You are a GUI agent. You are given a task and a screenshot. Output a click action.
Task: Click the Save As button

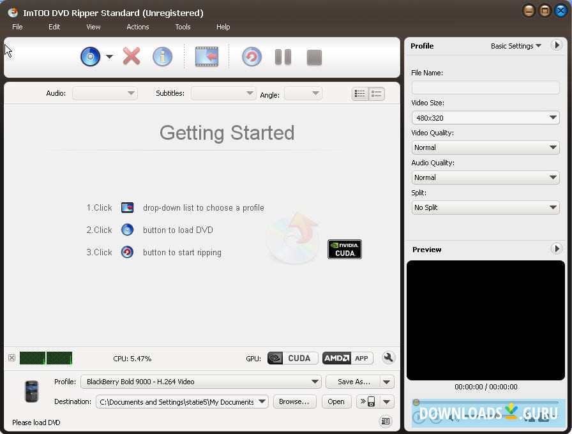pos(354,382)
